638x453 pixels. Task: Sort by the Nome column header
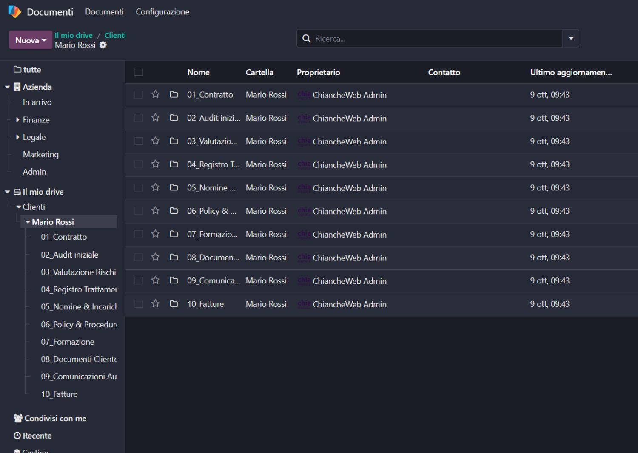point(198,72)
